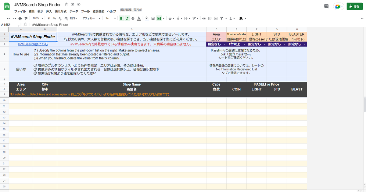Screen dimensions: 366x192
Task: Open the borders tool
Action: click(x=153, y=18)
